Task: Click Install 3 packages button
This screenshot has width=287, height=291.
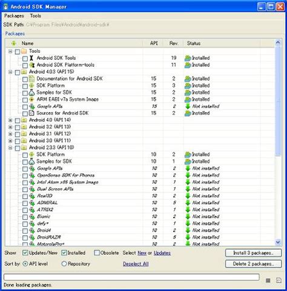Action: pos(253,253)
